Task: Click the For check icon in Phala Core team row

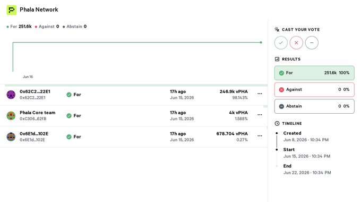Action: click(x=69, y=116)
